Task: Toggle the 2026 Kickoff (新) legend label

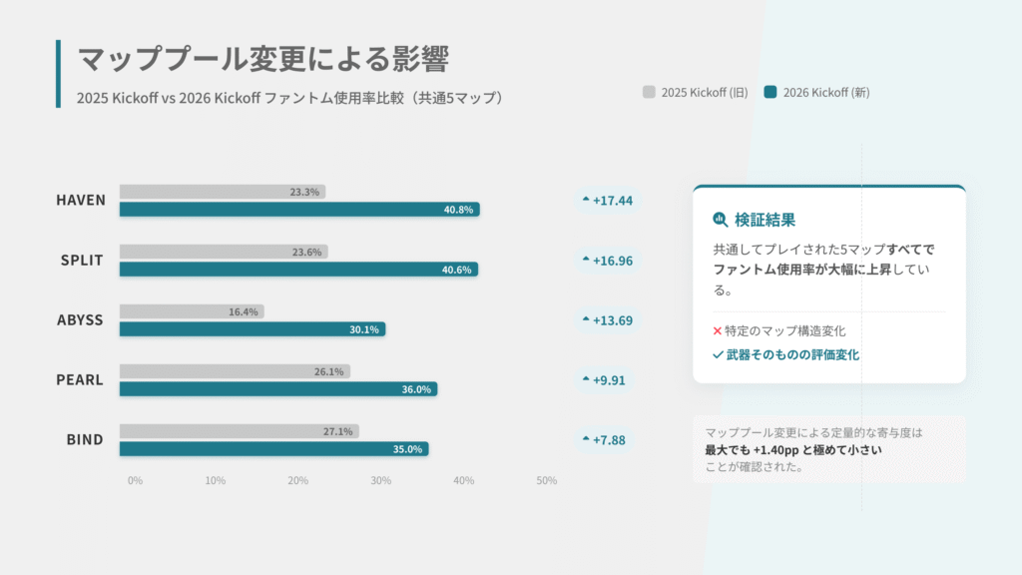Action: 825,93
